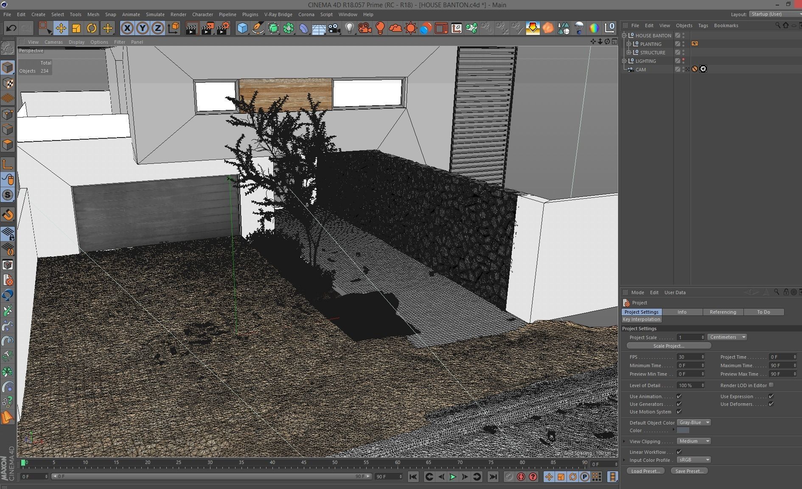Enable Render LOD in Editor checkbox

771,385
